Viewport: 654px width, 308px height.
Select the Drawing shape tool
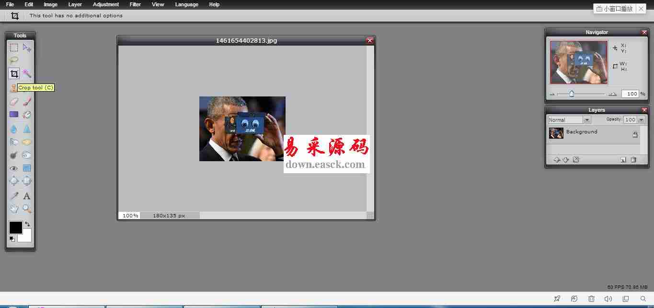tap(27, 168)
